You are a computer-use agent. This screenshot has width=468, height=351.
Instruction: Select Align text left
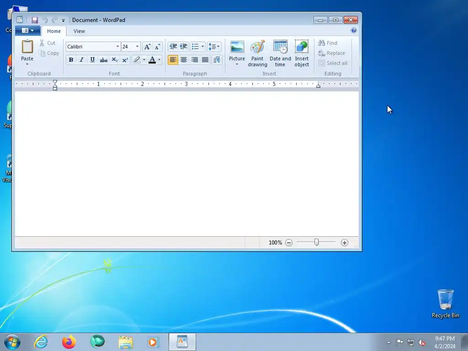[173, 60]
